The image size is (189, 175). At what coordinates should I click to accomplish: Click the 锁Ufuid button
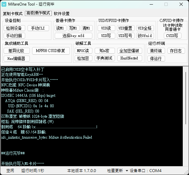click(145, 36)
